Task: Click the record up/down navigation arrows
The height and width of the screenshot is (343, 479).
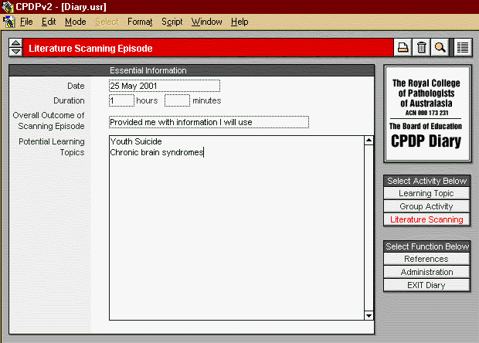Action: pyautogui.click(x=15, y=48)
